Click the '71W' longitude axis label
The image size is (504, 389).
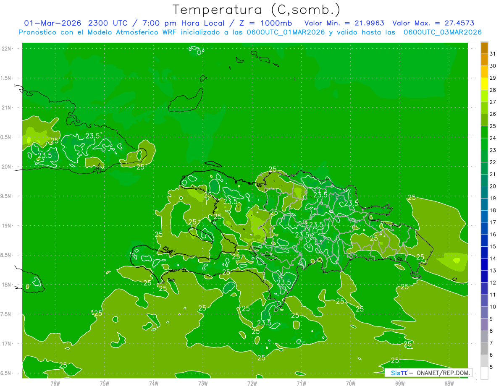tap(301, 384)
